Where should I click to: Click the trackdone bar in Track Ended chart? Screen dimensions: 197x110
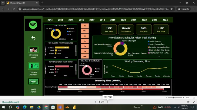coord(62,66)
